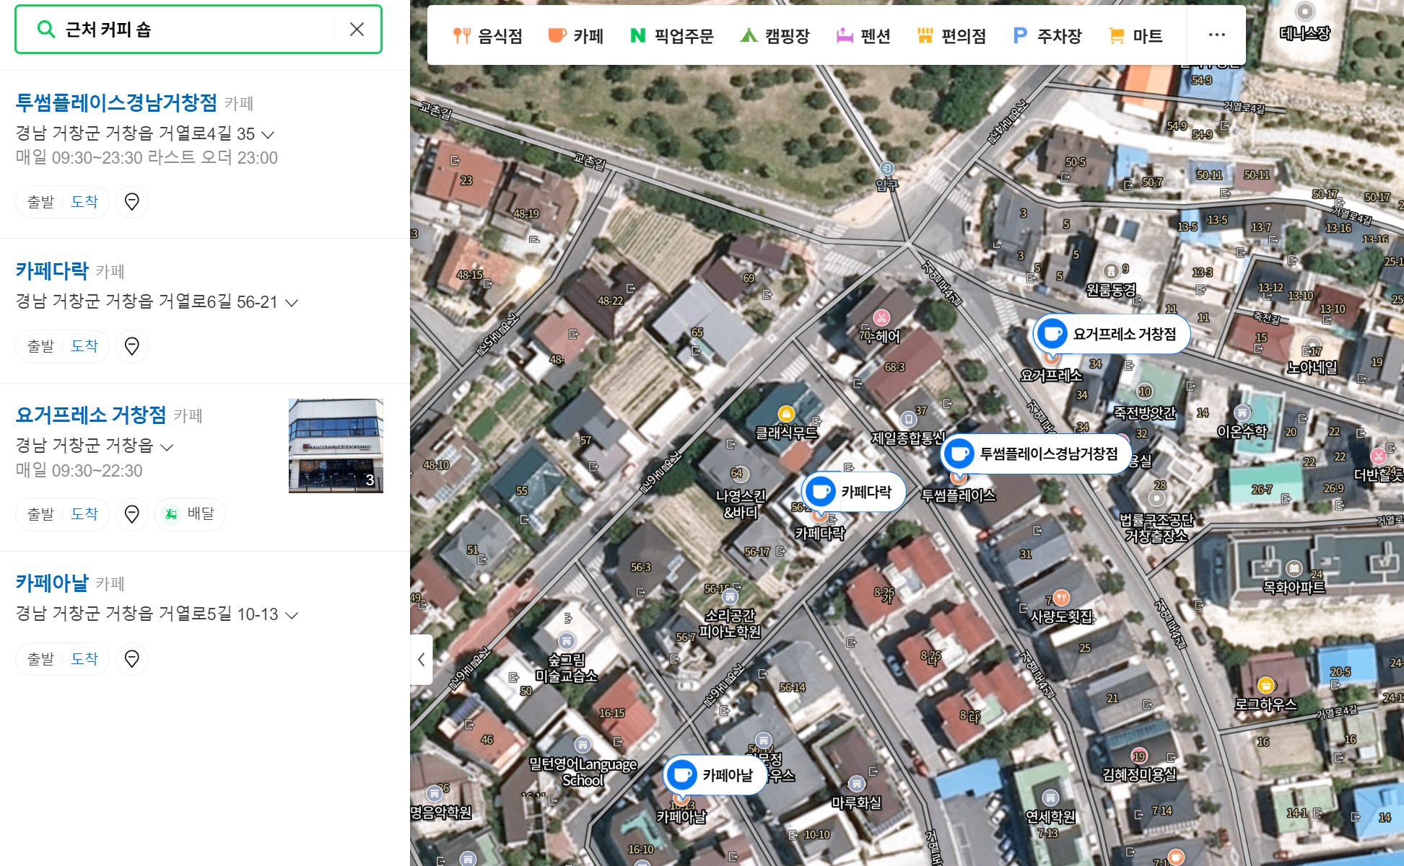Set 카페다락 as 출발
The image size is (1404, 866).
coord(40,346)
